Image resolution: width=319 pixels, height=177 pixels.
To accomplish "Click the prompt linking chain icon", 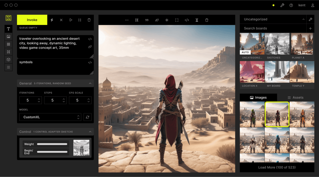I will [x=90, y=47].
